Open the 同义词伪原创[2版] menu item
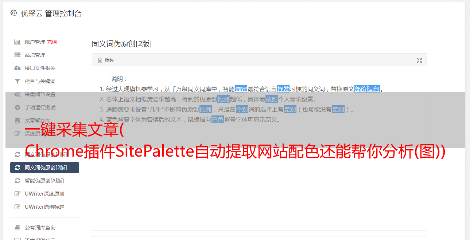 click(x=44, y=168)
